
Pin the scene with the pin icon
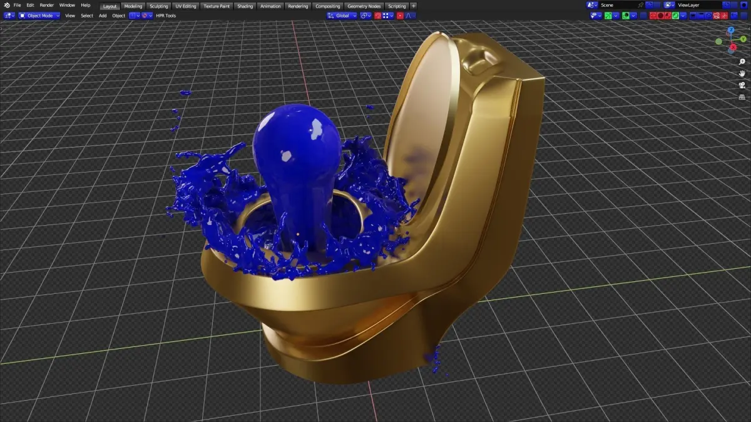tap(641, 5)
